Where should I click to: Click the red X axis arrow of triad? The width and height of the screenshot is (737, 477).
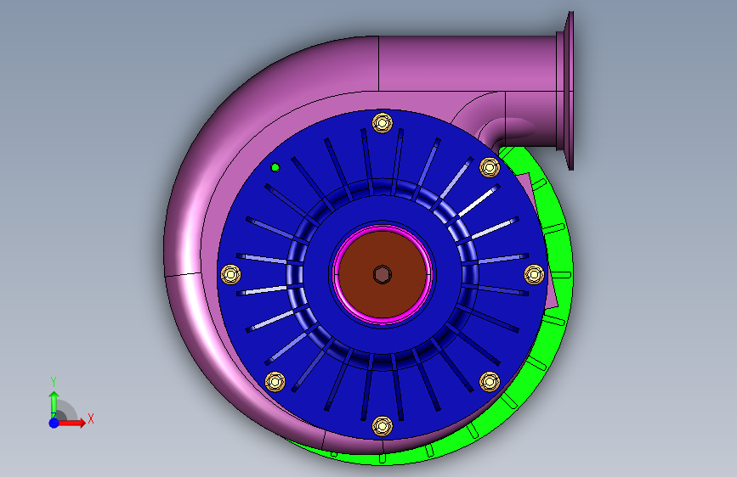pos(72,423)
